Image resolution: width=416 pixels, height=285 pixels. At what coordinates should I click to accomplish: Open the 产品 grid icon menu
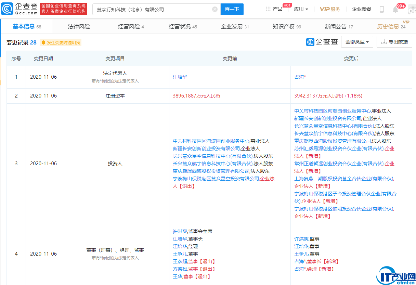point(268,9)
